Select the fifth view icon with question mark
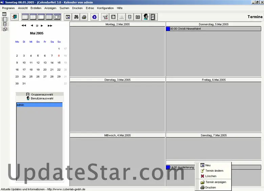 [x=57, y=17]
